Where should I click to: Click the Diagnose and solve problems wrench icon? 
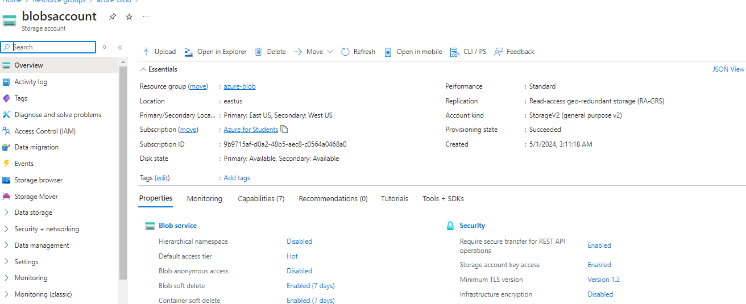(6, 115)
